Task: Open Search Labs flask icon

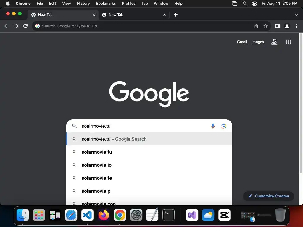Action: (x=274, y=42)
